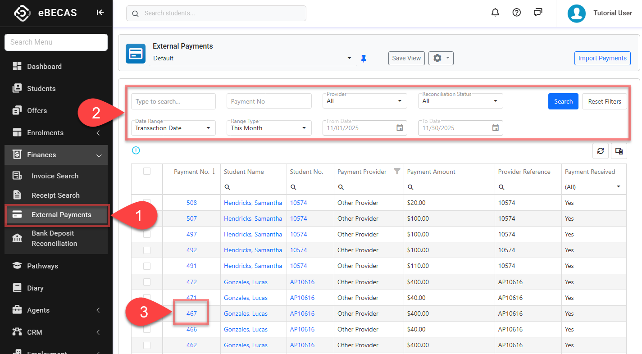The height and width of the screenshot is (354, 642).
Task: Open the From Date calendar picker
Action: (x=400, y=128)
